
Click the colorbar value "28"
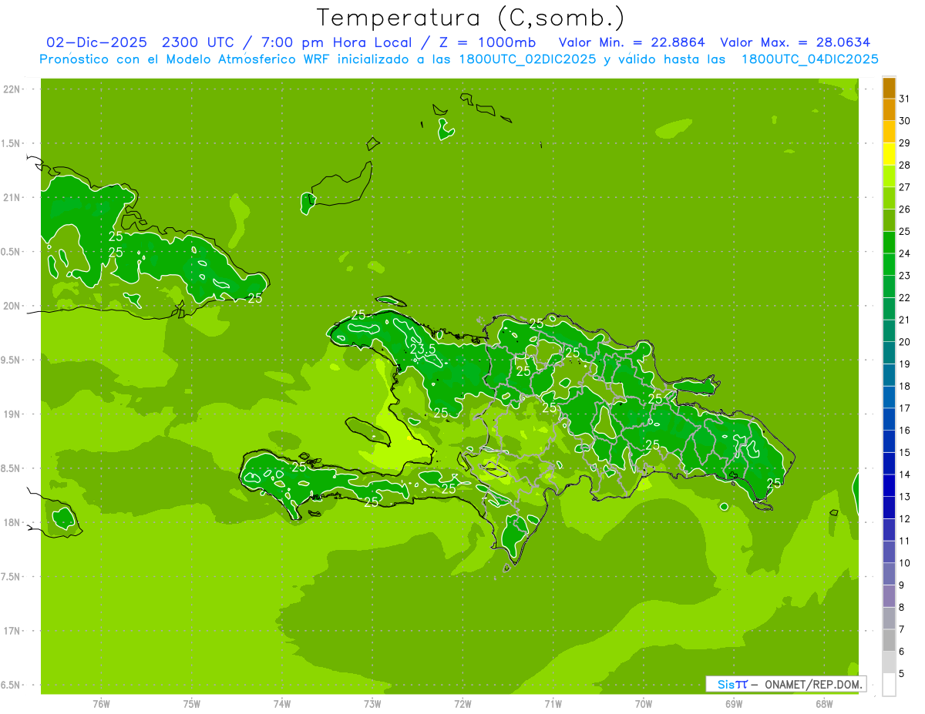905,165
